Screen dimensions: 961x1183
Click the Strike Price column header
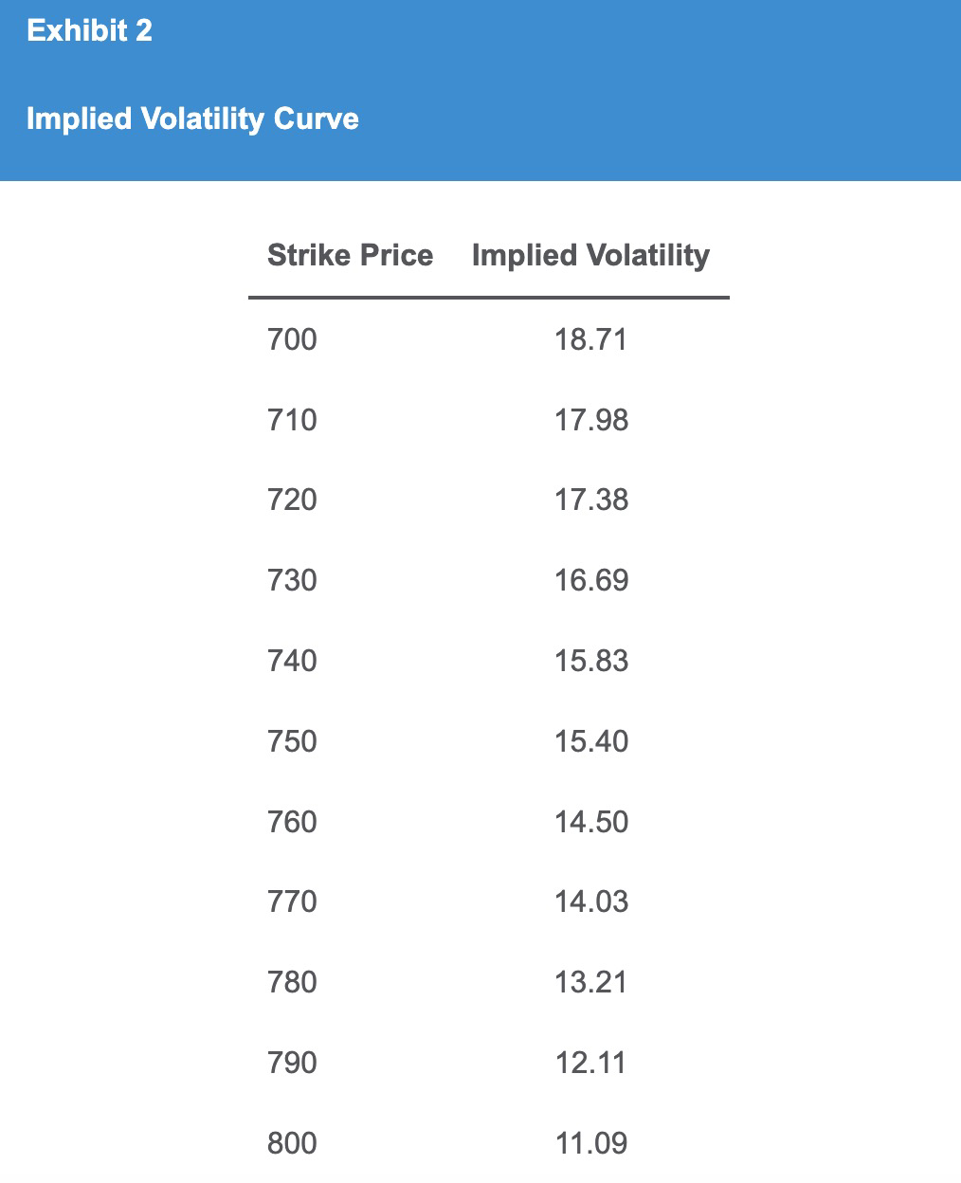pos(350,255)
